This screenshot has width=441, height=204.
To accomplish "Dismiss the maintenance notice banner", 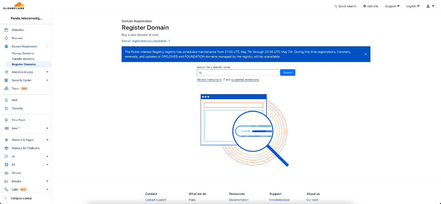I will pyautogui.click(x=366, y=54).
